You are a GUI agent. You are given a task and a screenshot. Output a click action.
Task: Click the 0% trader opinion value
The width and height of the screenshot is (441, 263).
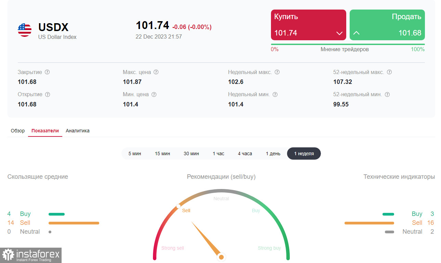(275, 49)
